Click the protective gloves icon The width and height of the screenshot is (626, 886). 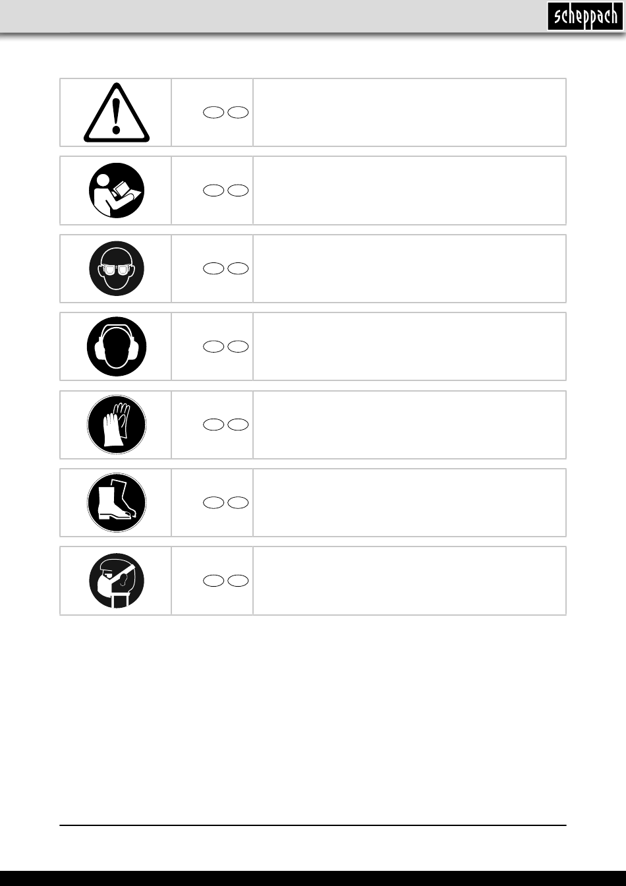point(117,425)
